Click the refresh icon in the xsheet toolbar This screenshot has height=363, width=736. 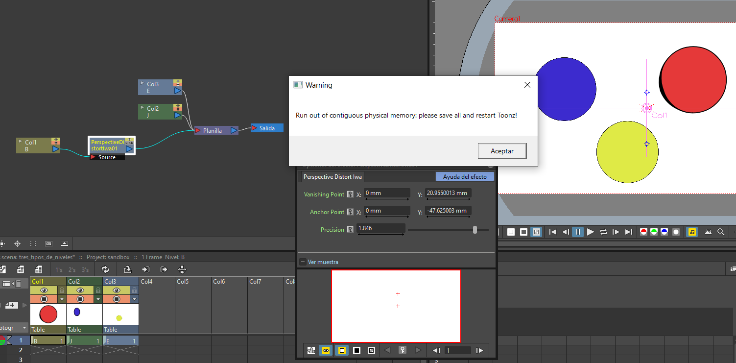[x=105, y=269]
